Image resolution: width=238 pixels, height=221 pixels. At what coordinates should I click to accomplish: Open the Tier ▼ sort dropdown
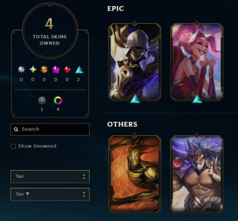pos(50,195)
